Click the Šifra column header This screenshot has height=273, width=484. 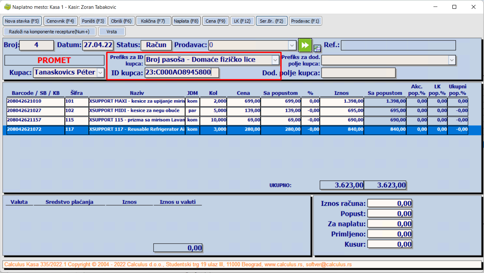coord(77,93)
